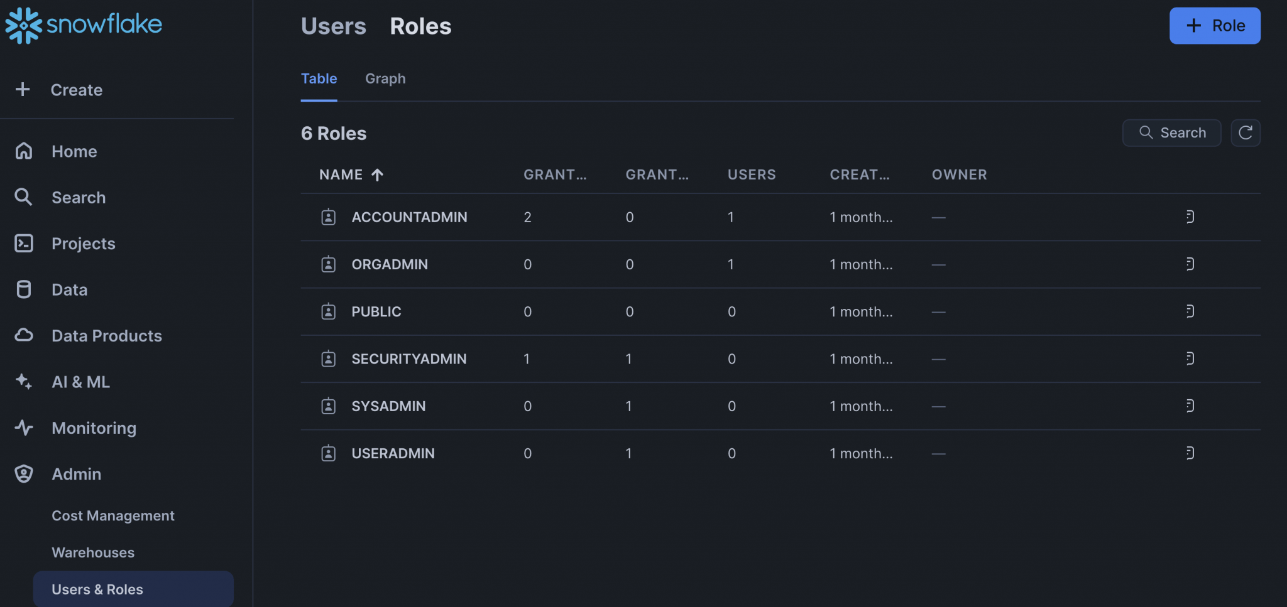Viewport: 1287px width, 607px height.
Task: Open the Monitoring section in the sidebar
Action: pyautogui.click(x=94, y=428)
